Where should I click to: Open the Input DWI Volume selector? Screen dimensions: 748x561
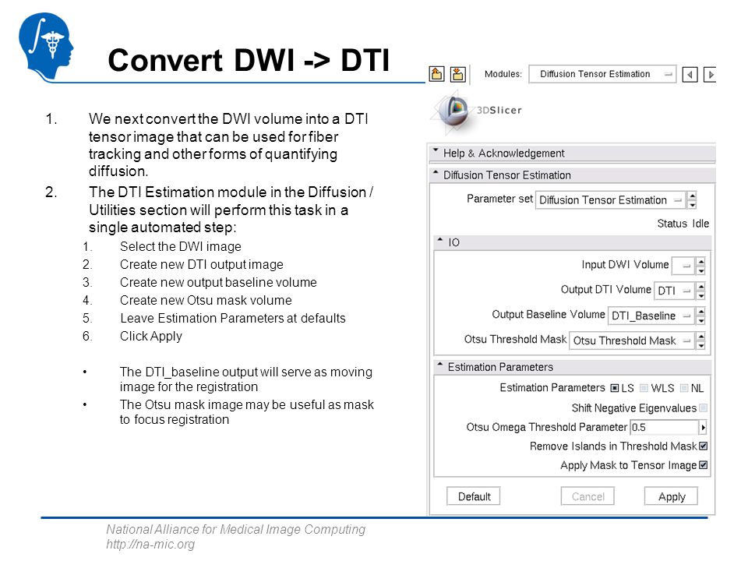pos(683,266)
